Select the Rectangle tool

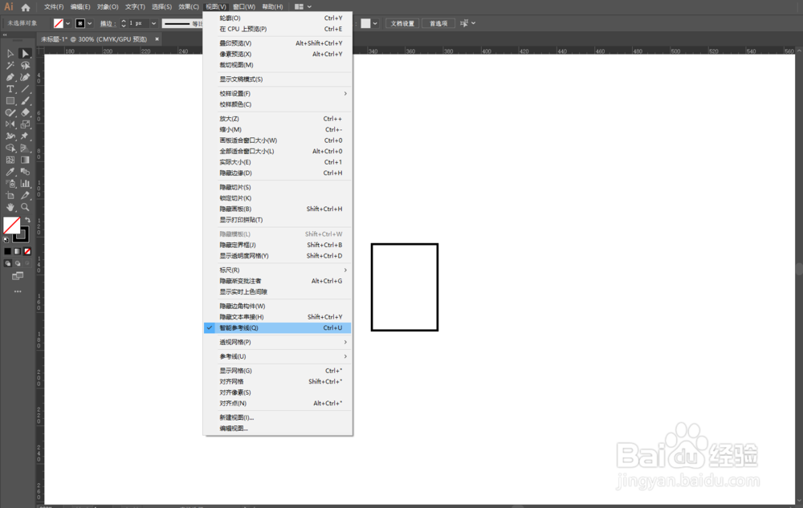(x=10, y=101)
